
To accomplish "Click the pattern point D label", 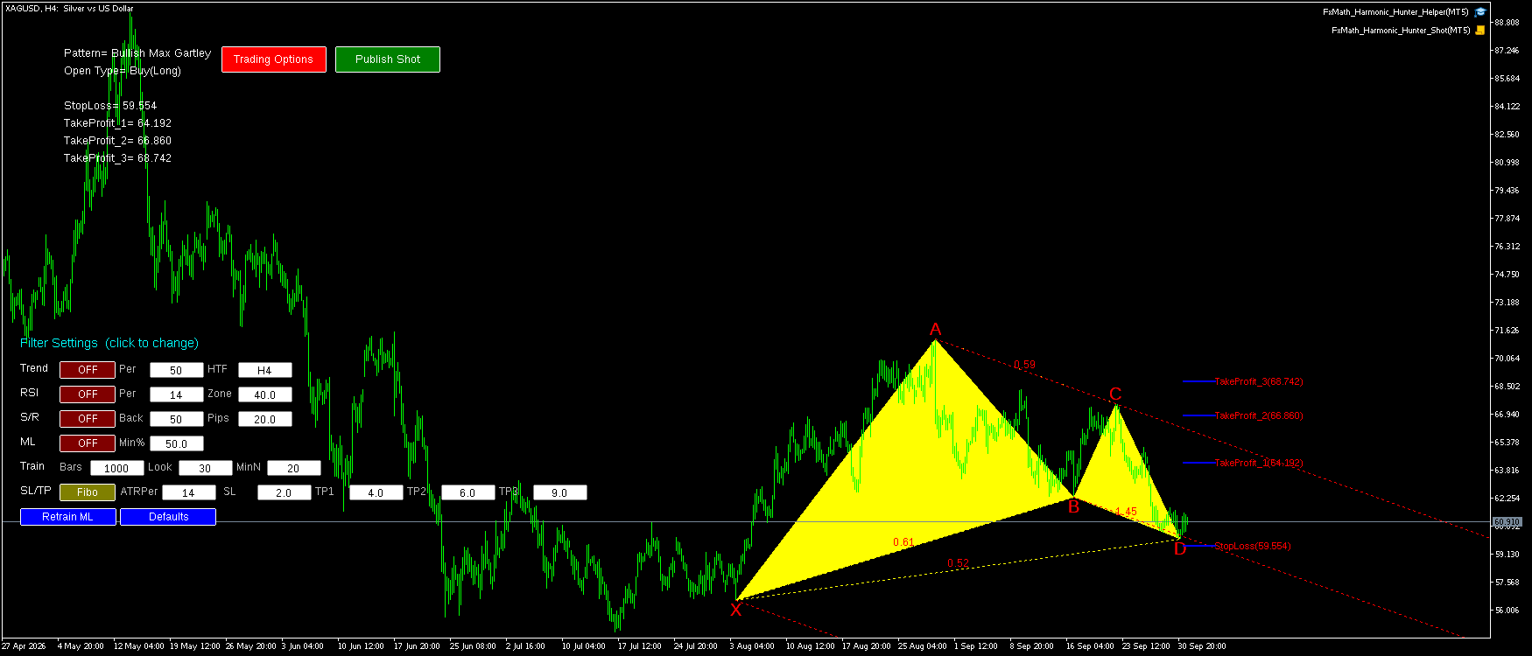I will [x=1180, y=549].
